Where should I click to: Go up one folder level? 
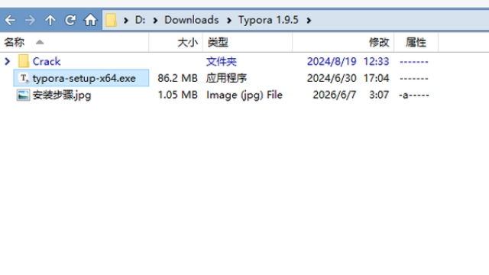click(x=50, y=21)
